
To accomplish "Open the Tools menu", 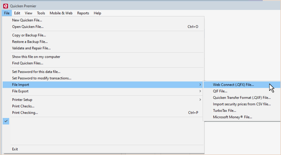I will (41, 13).
